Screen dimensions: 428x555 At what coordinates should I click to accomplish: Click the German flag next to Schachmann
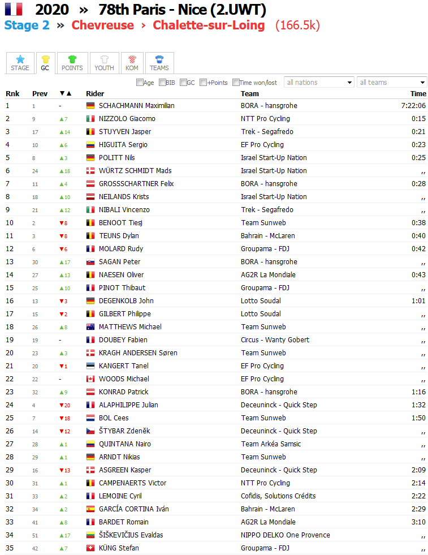tap(90, 106)
